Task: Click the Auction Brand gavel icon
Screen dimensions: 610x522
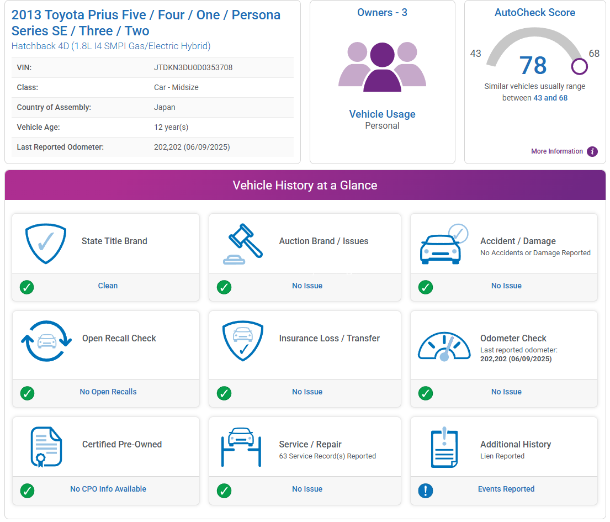Action: click(x=243, y=244)
